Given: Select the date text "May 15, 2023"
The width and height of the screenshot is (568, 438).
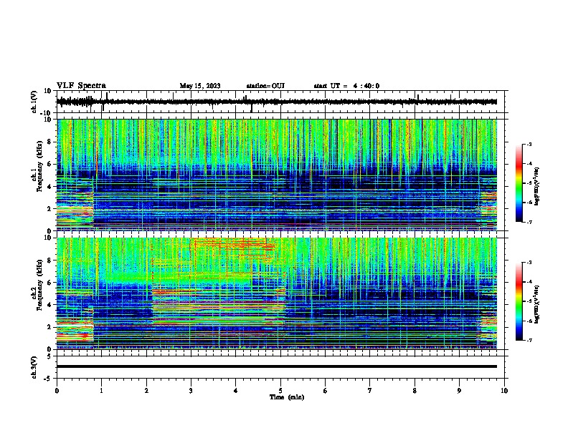Looking at the screenshot, I should coord(200,86).
